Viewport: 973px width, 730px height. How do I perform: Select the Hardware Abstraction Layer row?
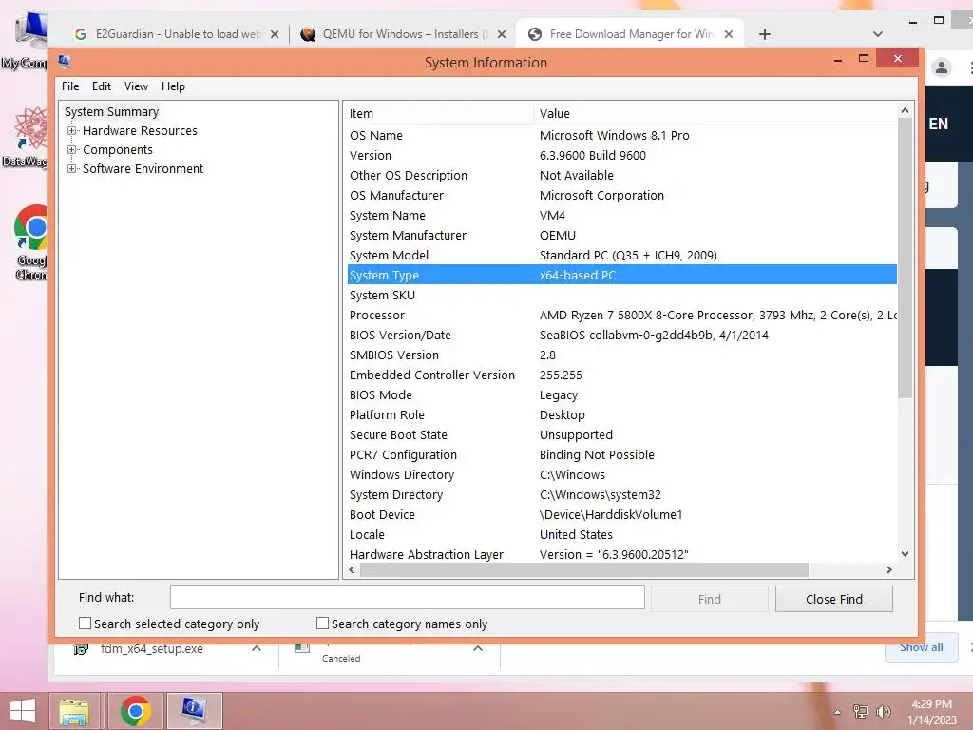tap(621, 554)
